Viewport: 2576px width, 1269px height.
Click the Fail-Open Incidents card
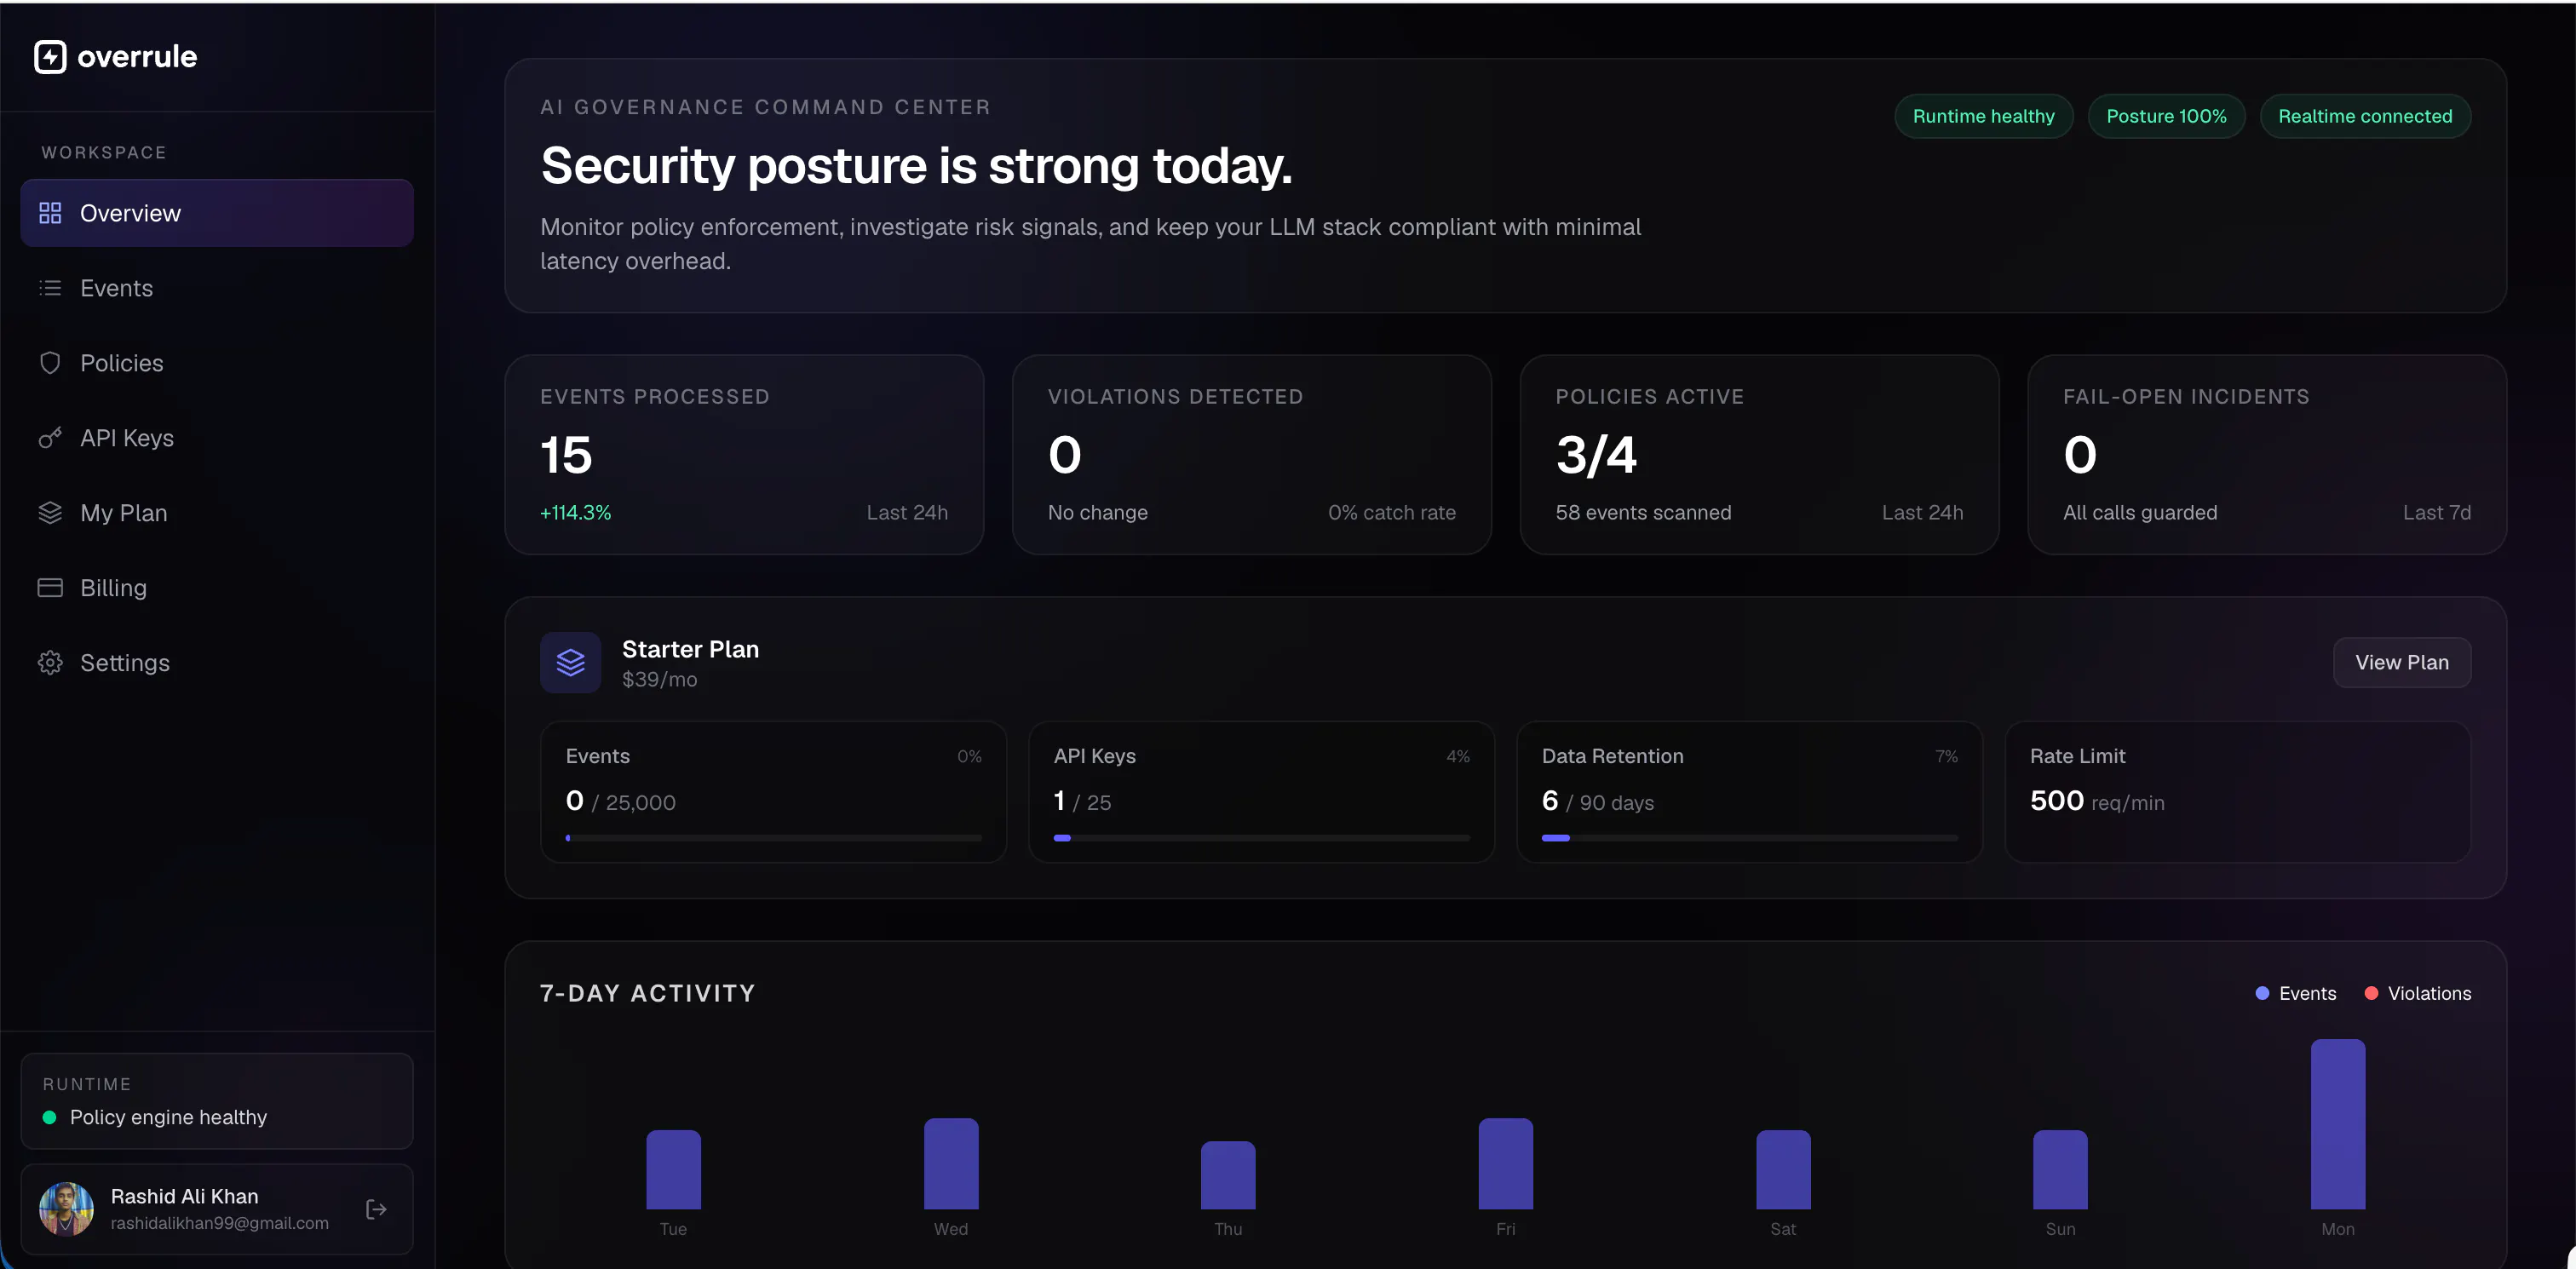pyautogui.click(x=2267, y=455)
